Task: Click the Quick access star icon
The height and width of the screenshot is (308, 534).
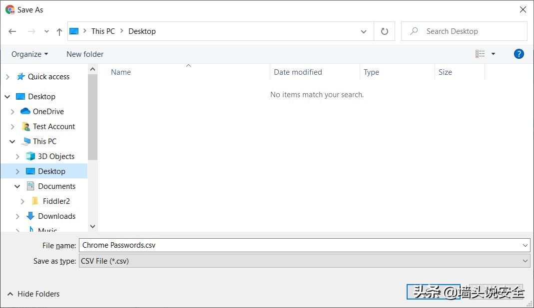Action: (x=21, y=76)
